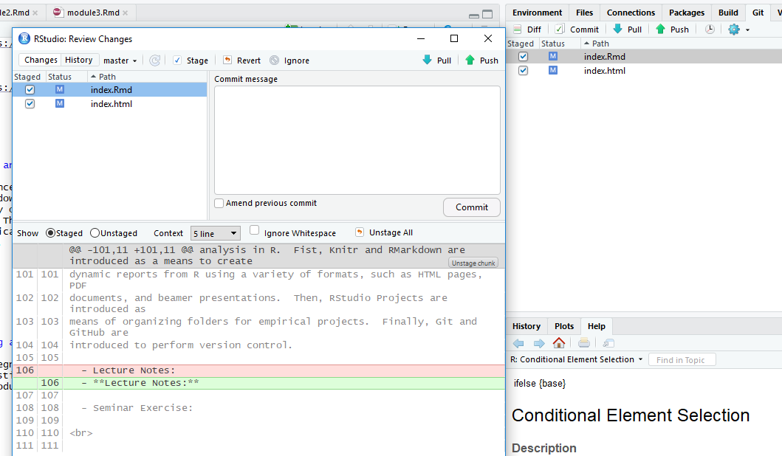Image resolution: width=782 pixels, height=456 pixels.
Task: Open the master branch dropdown
Action: pyautogui.click(x=120, y=61)
